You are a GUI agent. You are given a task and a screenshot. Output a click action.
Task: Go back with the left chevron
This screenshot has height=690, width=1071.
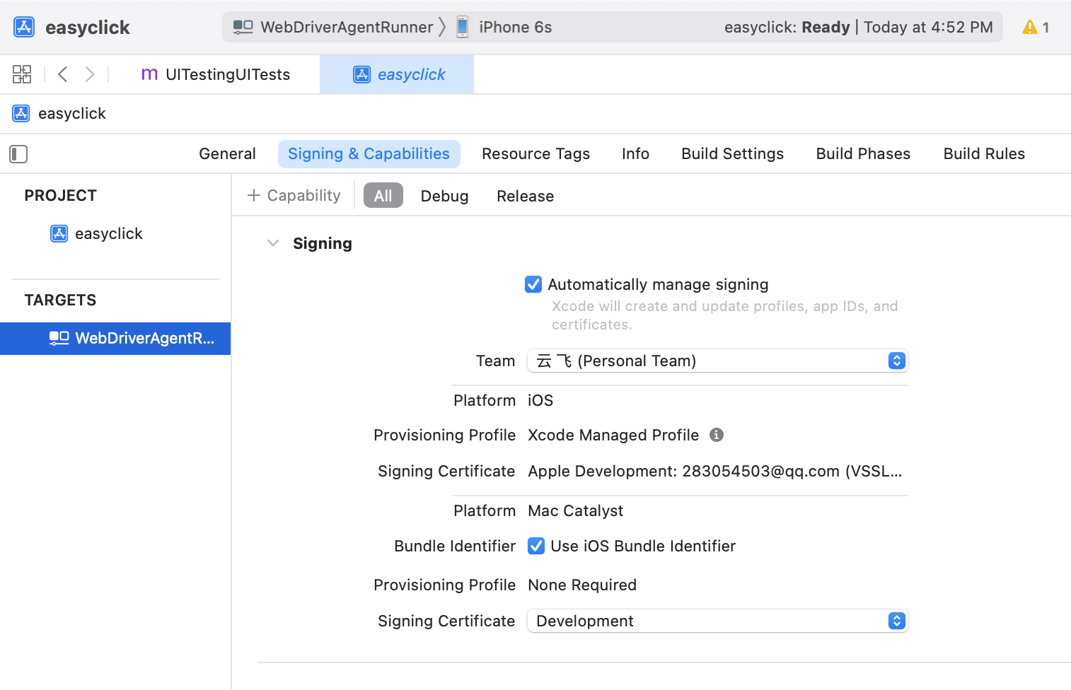point(62,74)
